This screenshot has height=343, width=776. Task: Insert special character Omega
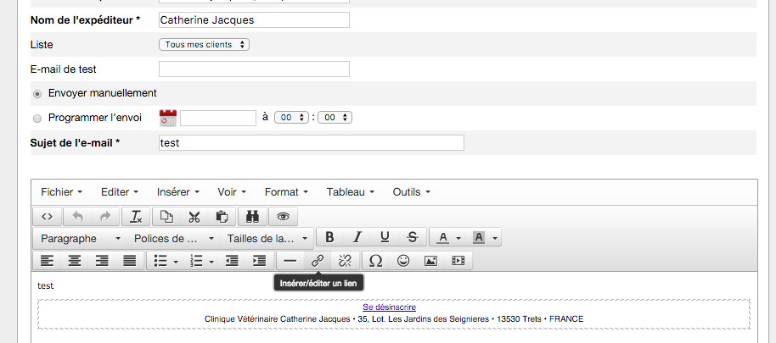(376, 261)
